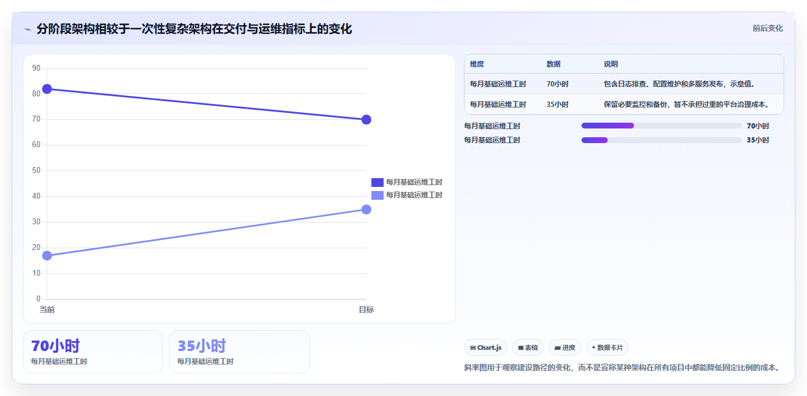Click the dark purple legend swatch

point(377,182)
